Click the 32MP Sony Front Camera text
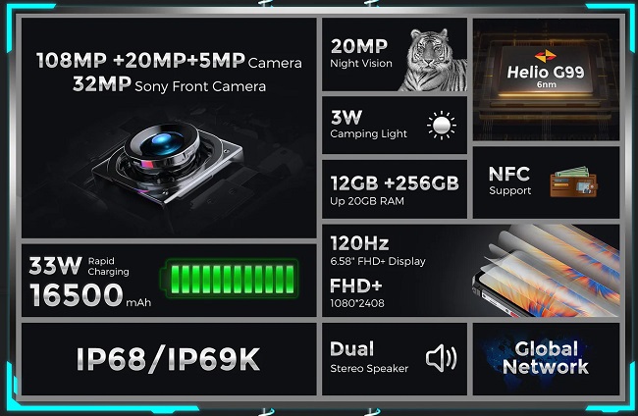Viewport: 638px width, 416px height. point(169,84)
